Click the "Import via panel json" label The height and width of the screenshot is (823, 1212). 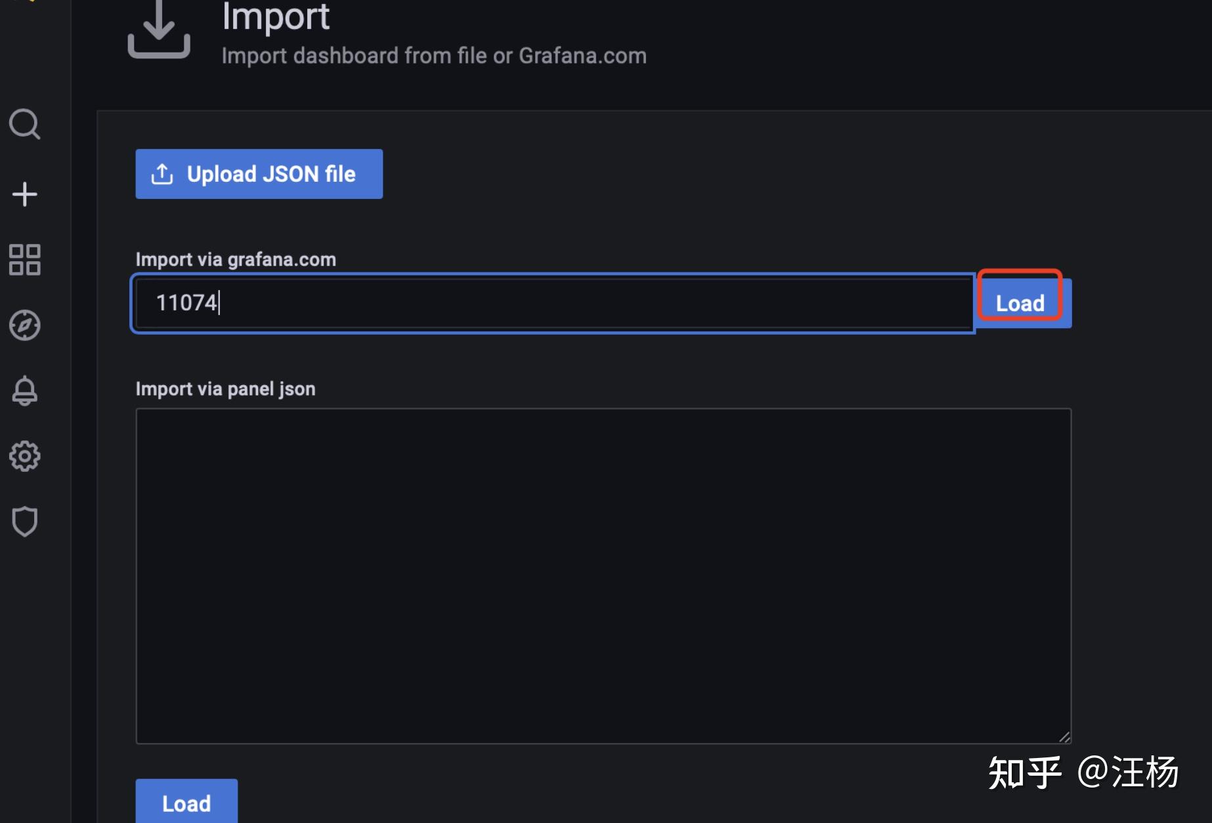pyautogui.click(x=225, y=389)
